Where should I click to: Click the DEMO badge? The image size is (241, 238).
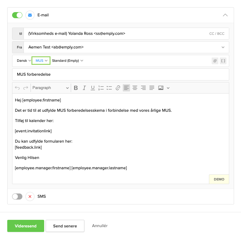tap(219, 179)
